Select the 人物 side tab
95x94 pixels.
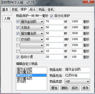tap(7, 18)
